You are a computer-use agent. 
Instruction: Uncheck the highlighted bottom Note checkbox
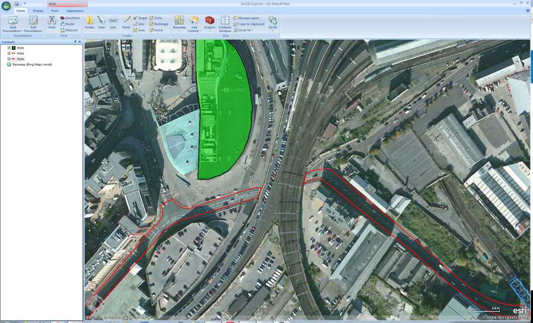tap(9, 59)
